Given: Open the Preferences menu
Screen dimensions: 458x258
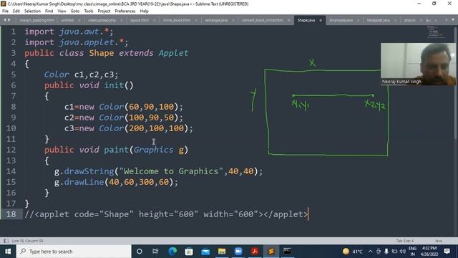Looking at the screenshot, I should point(125,11).
